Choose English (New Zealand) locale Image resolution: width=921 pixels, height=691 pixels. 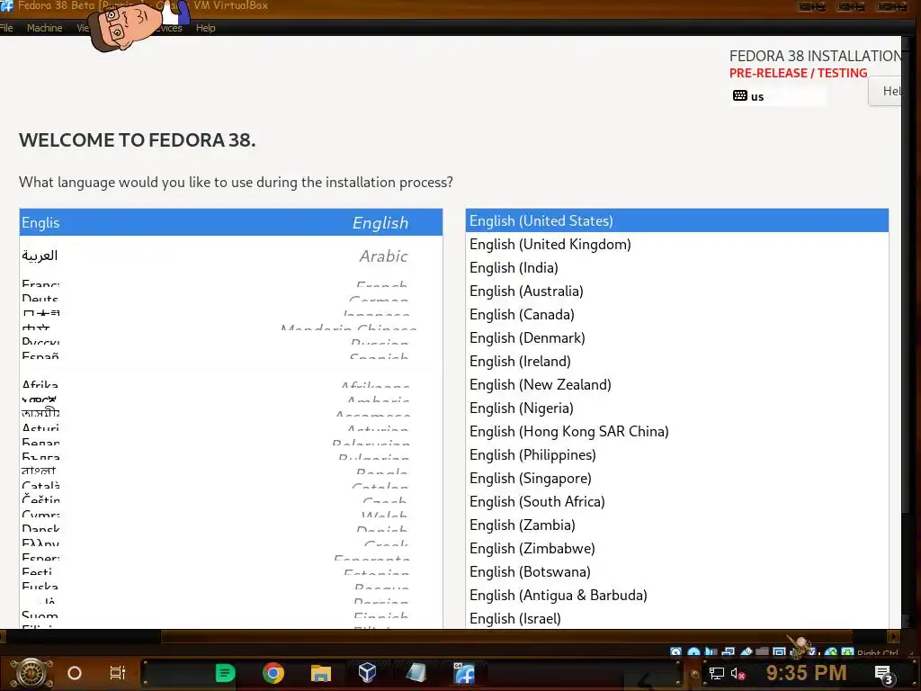(x=676, y=385)
